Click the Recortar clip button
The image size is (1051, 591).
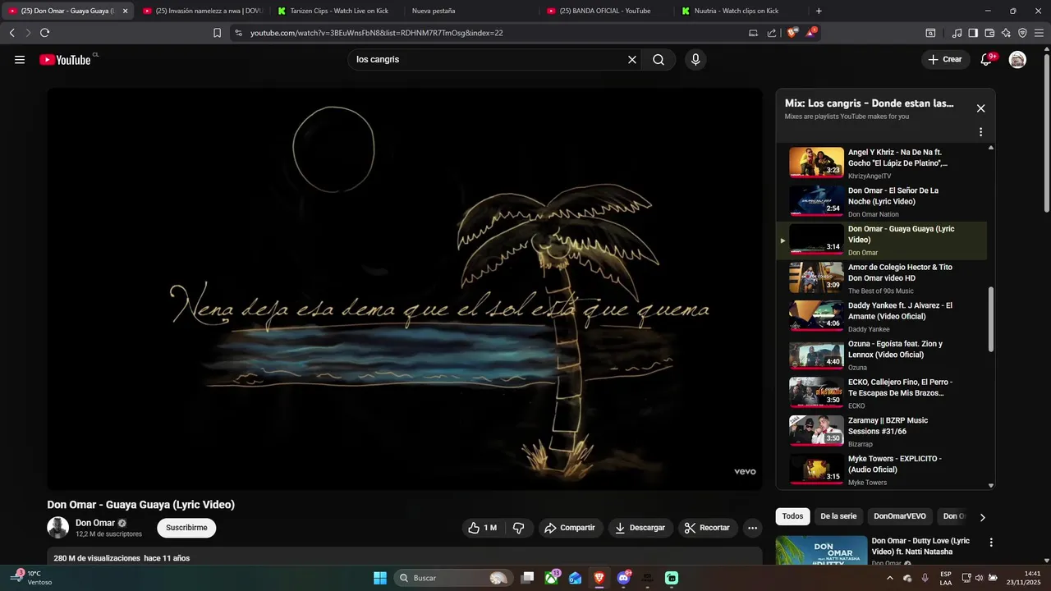click(708, 528)
